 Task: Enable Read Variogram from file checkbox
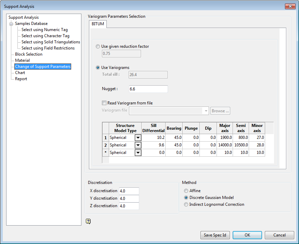click(104, 103)
